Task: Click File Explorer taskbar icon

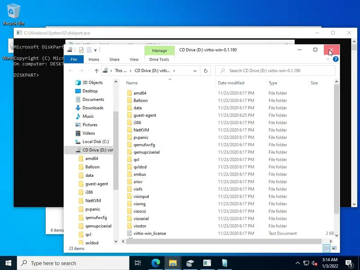Action: (173, 263)
